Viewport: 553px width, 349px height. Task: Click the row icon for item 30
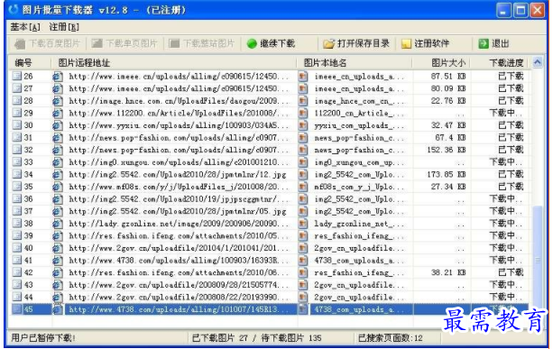(x=16, y=125)
